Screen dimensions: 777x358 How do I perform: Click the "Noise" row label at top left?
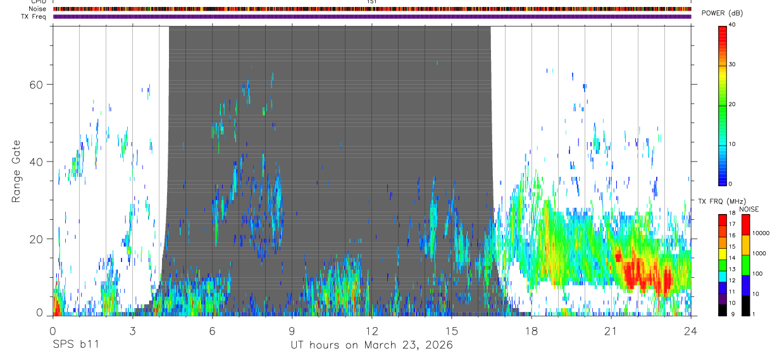point(38,9)
